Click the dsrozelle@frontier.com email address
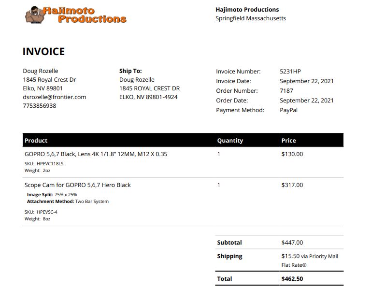This screenshot has width=371, height=290. [55, 97]
